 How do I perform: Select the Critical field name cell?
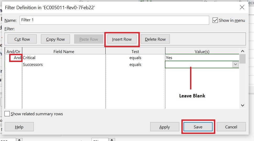point(64,58)
